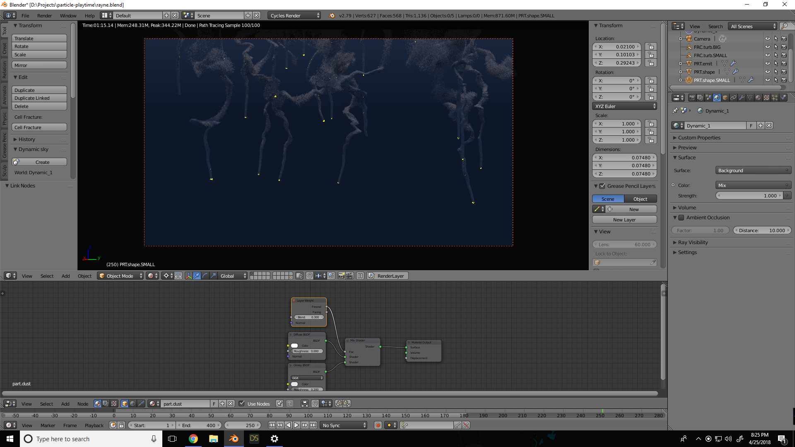The image size is (795, 447).
Task: Enable the Ambient Occlusion checkbox
Action: 681,218
